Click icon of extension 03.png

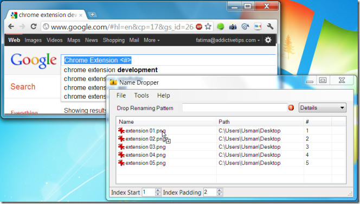(121, 147)
